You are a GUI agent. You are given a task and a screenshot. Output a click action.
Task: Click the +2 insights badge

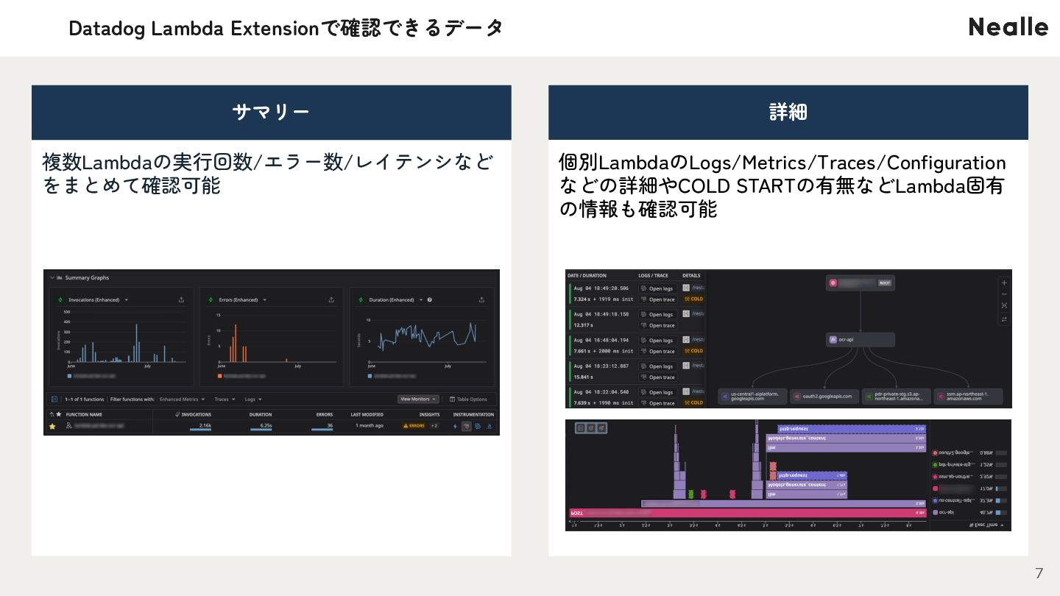point(434,425)
